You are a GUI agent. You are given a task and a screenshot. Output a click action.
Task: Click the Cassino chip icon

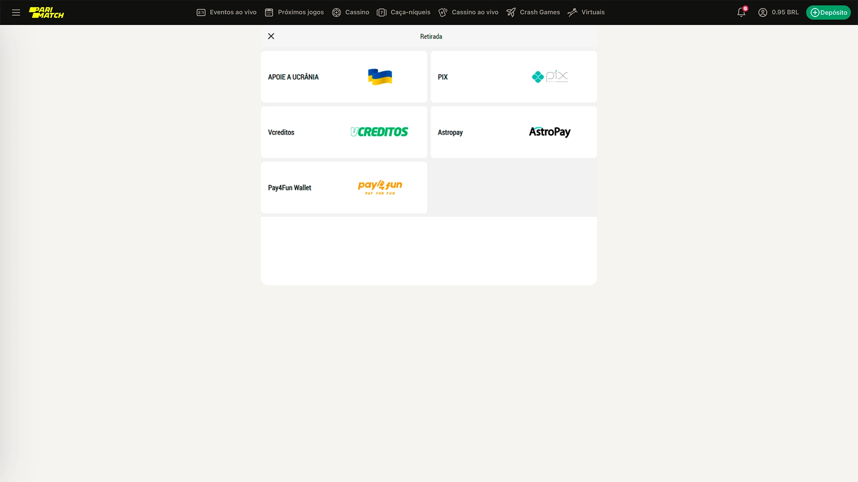click(336, 12)
